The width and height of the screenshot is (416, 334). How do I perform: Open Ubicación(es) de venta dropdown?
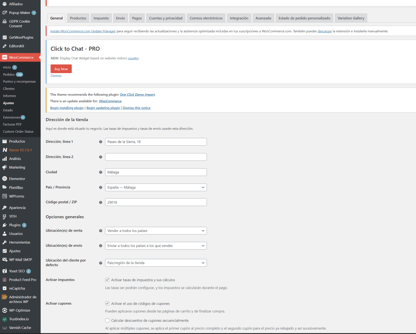(156, 231)
